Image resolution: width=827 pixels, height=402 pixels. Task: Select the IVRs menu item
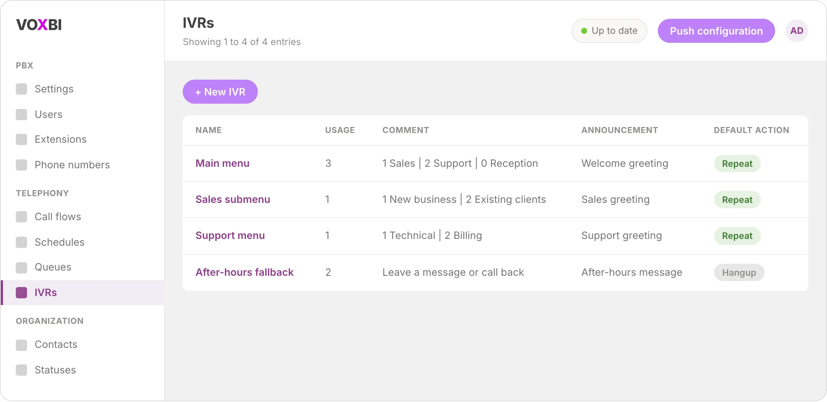(x=82, y=293)
